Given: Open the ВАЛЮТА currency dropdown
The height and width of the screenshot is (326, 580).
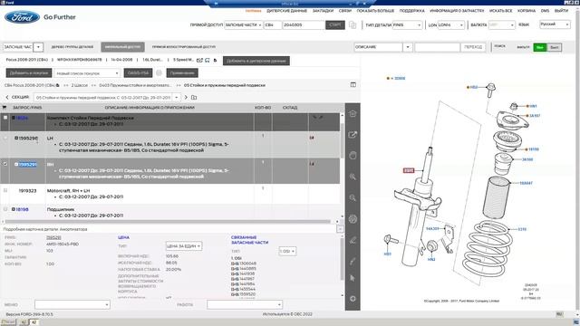Looking at the screenshot, I should (501, 24).
